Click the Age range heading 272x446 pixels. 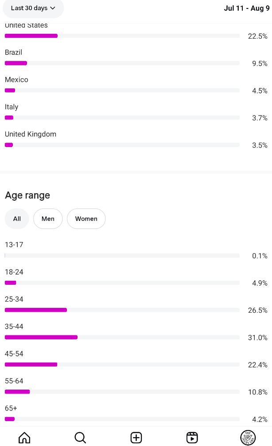[x=27, y=195]
